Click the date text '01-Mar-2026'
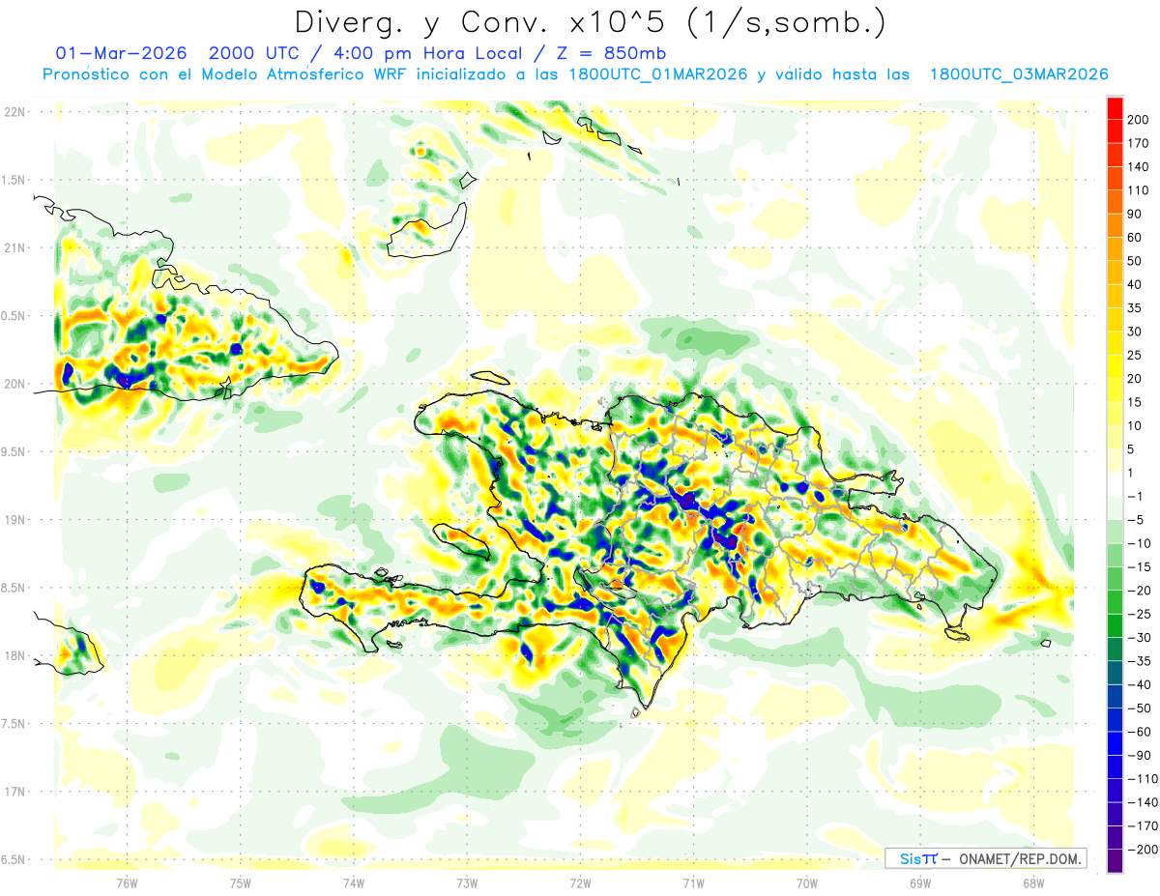This screenshot has width=1160, height=896. pos(121,52)
